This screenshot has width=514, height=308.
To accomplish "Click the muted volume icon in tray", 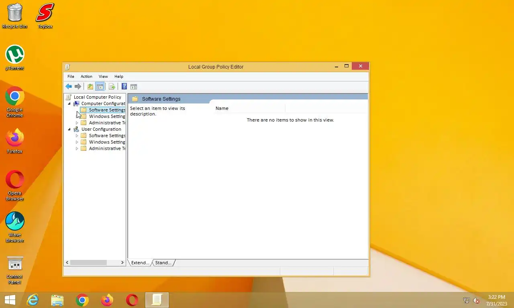I will pyautogui.click(x=477, y=300).
